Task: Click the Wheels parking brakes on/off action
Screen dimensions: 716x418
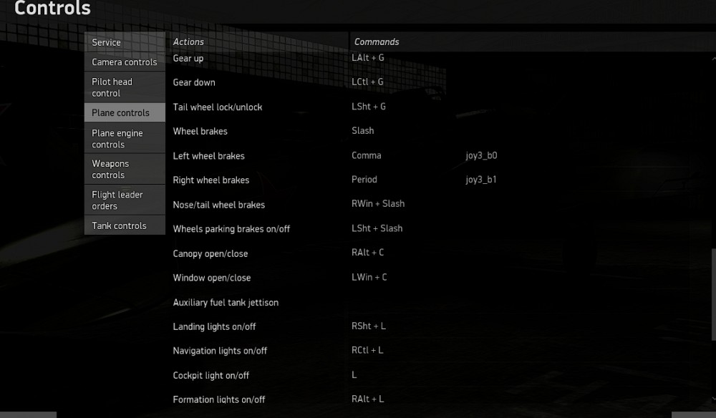Action: pos(231,228)
